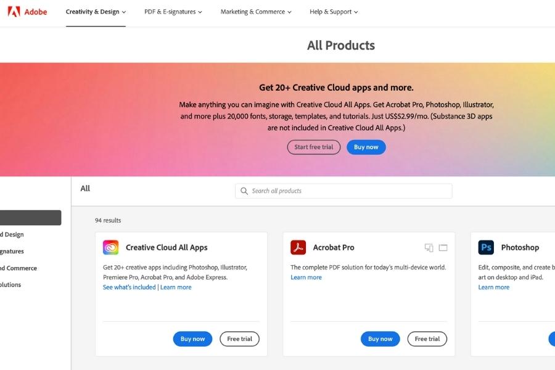This screenshot has width=555, height=370.
Task: Expand the Creativity & Design dropdown
Action: coord(96,11)
